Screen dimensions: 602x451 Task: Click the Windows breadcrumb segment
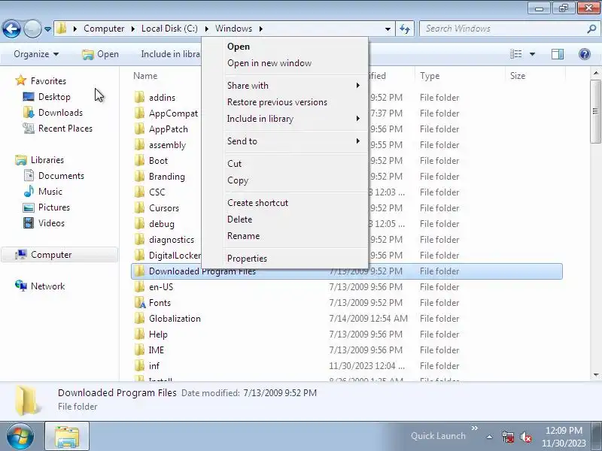pos(233,29)
